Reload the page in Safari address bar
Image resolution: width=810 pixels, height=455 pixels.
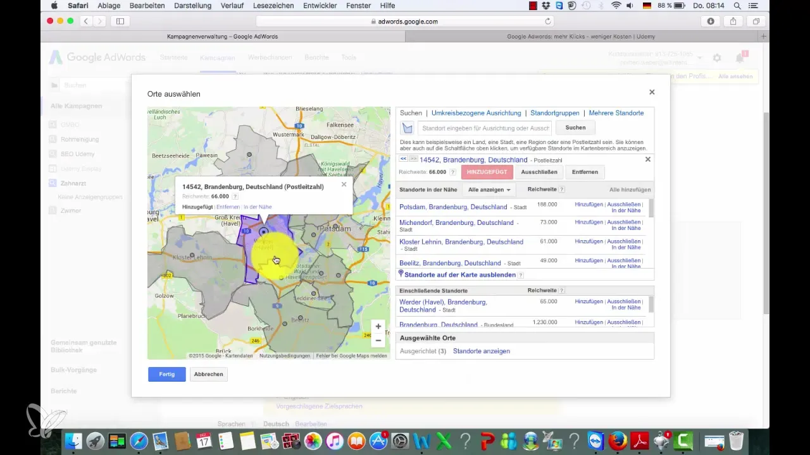[547, 21]
